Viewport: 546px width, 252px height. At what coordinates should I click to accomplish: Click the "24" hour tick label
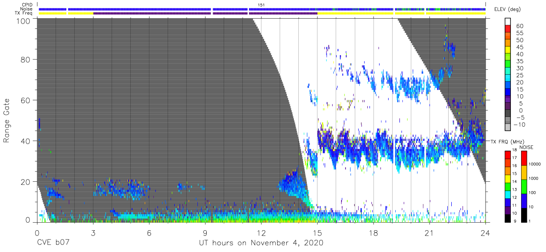click(486, 233)
